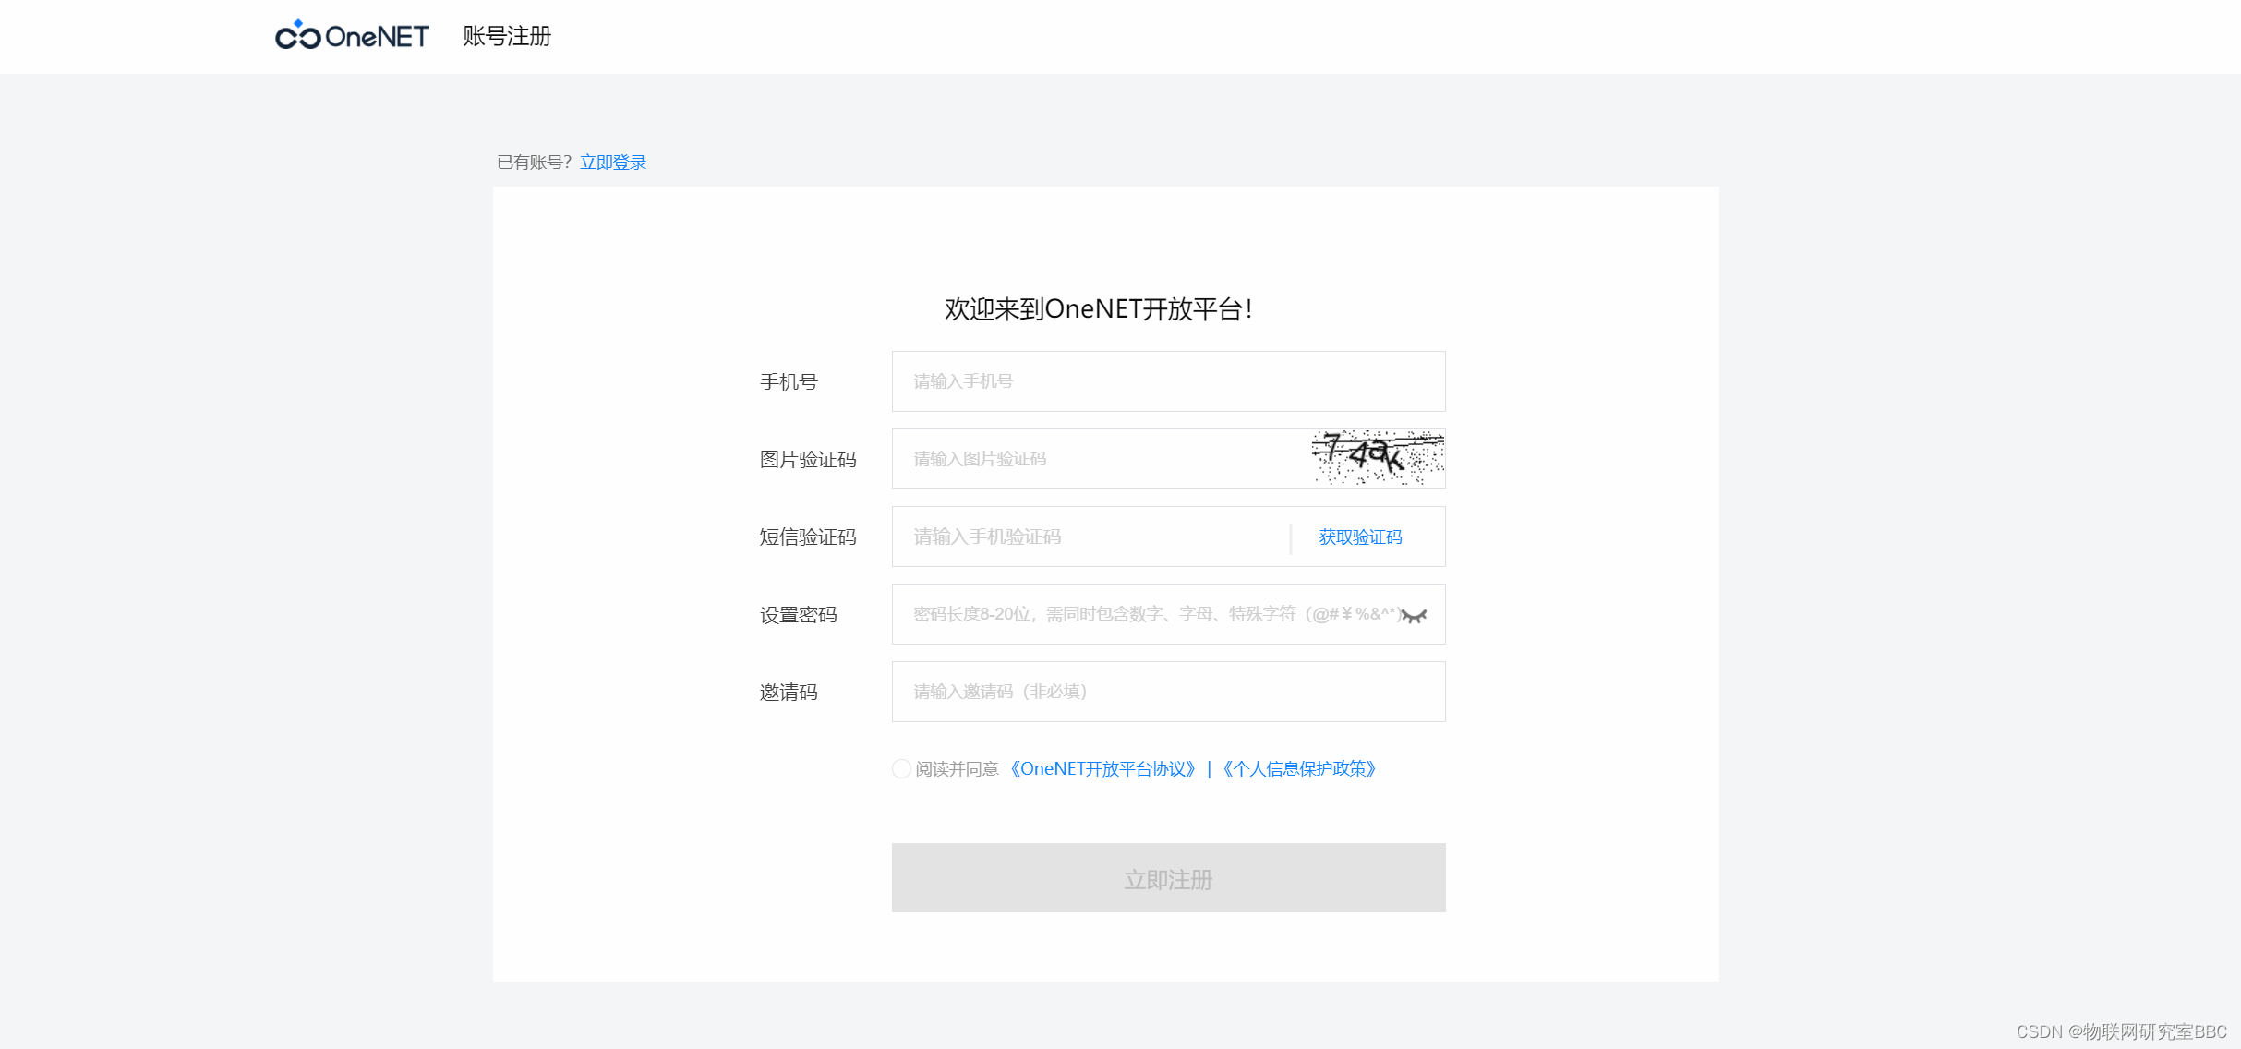Click the welcome heading 欢迎来到OneNET开放平台
Image resolution: width=2241 pixels, height=1049 pixels.
pos(1098,309)
